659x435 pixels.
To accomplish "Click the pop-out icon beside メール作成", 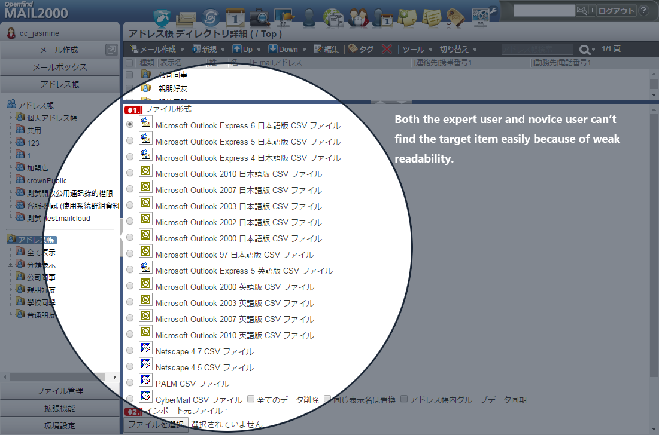I will [111, 50].
